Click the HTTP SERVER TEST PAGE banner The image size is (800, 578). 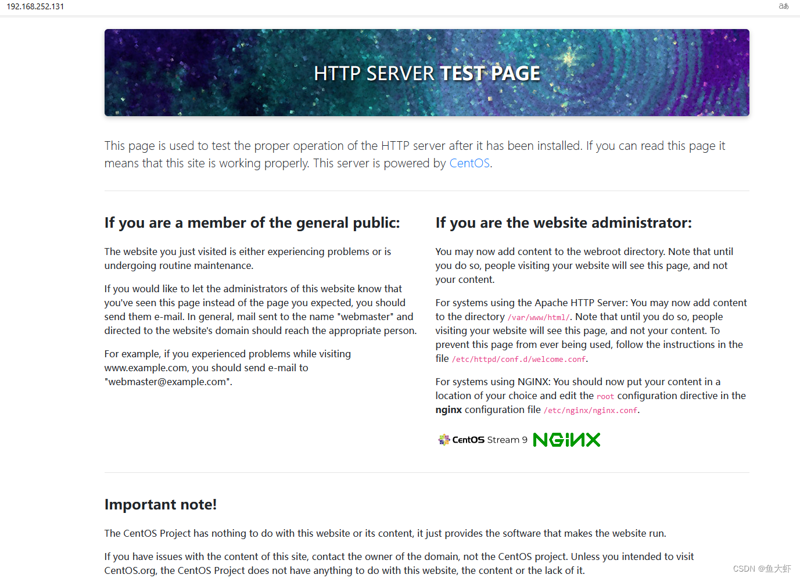click(x=427, y=73)
